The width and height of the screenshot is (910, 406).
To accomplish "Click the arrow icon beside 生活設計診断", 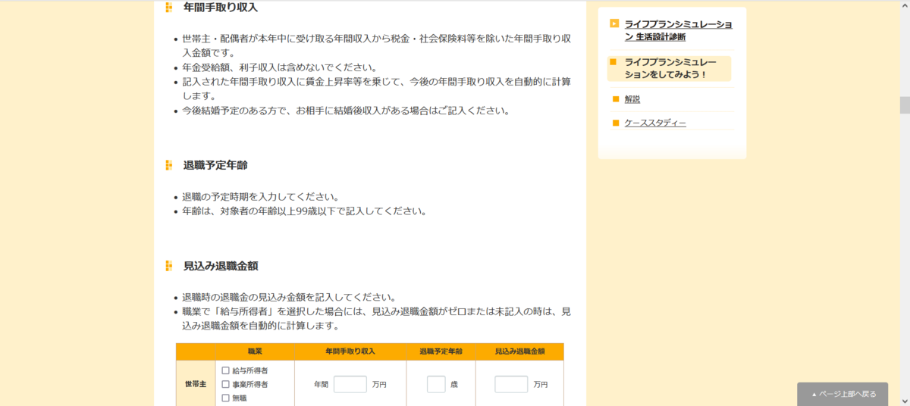I will pyautogui.click(x=614, y=23).
